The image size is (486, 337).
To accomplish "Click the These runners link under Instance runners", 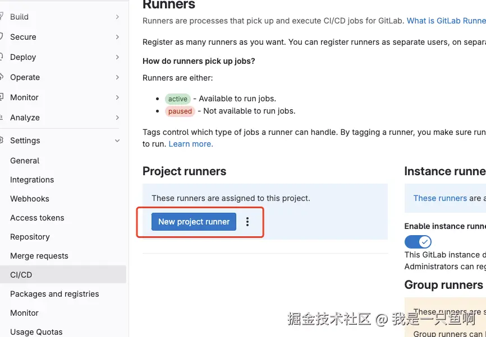I will coord(440,198).
